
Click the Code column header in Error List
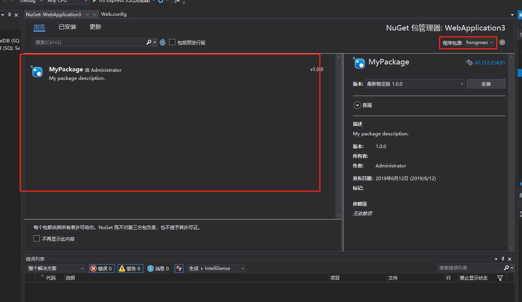51,278
